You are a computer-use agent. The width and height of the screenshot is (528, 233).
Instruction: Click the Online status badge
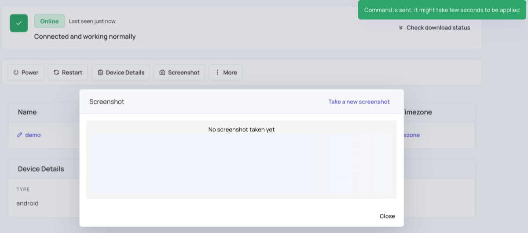click(49, 21)
